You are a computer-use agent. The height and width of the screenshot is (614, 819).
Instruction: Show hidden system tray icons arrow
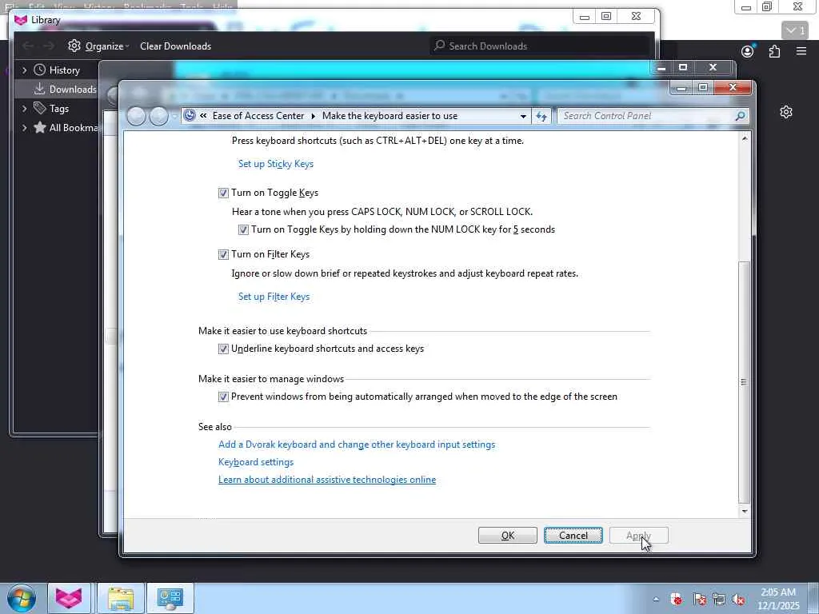[x=656, y=600]
